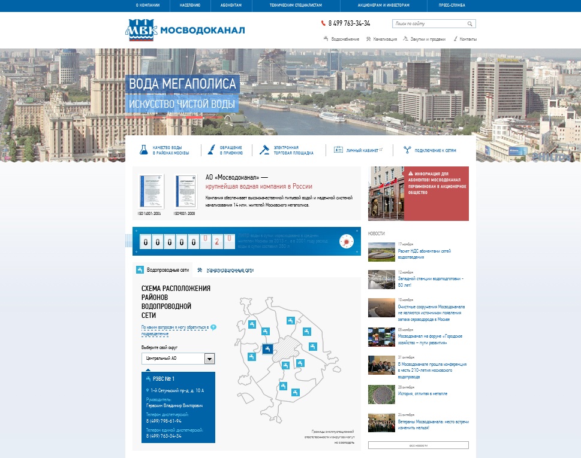Viewport: 581px width, 458px height.
Task: View the ISO 14001:2004 certificate thumbnail
Action: 151,192
